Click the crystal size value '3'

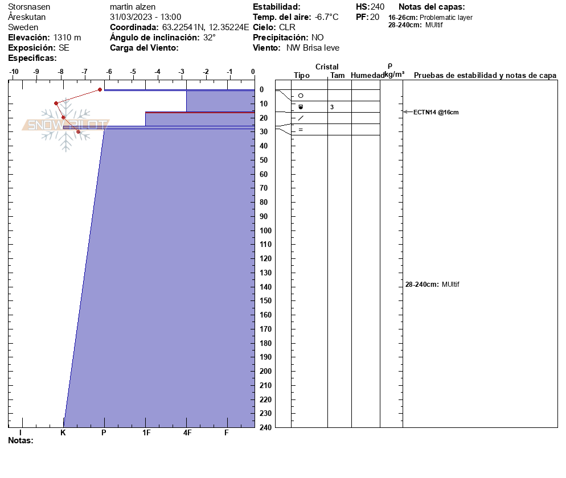pyautogui.click(x=332, y=107)
